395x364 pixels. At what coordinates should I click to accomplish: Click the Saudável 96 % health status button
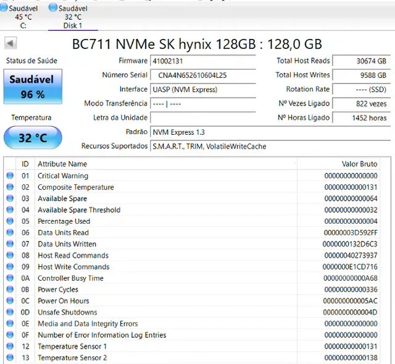click(33, 87)
